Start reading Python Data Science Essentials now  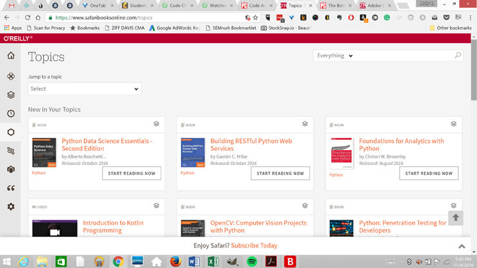point(131,173)
